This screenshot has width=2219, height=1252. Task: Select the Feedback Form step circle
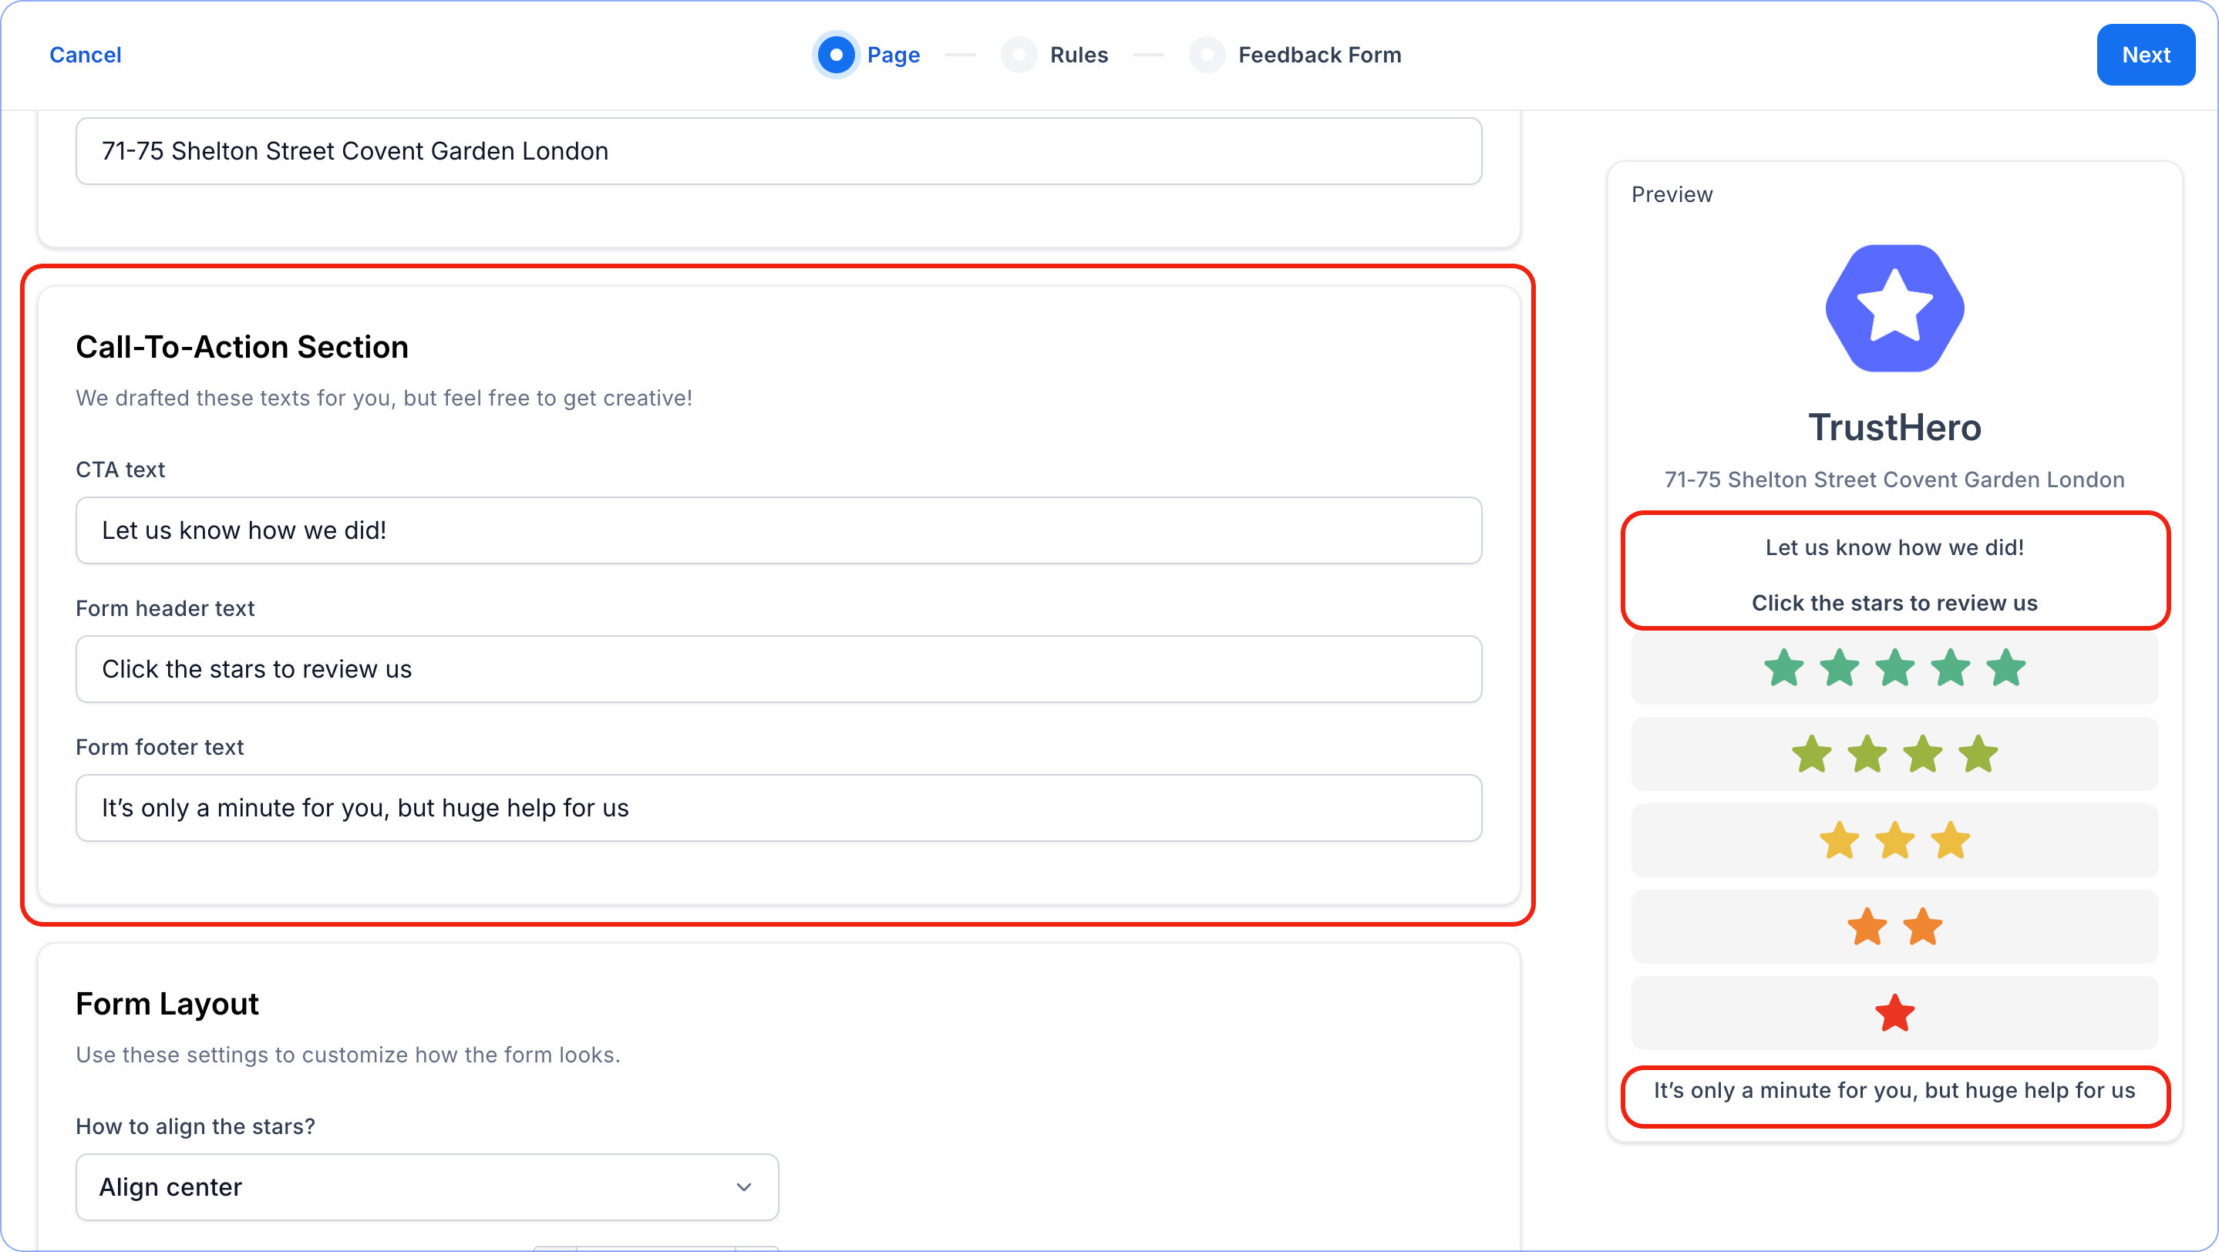pos(1207,55)
